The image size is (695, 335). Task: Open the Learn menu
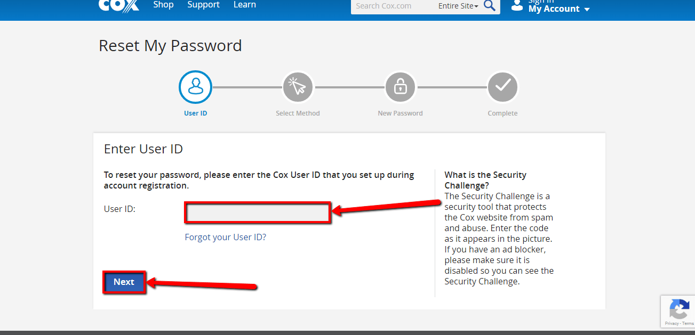[x=244, y=5]
